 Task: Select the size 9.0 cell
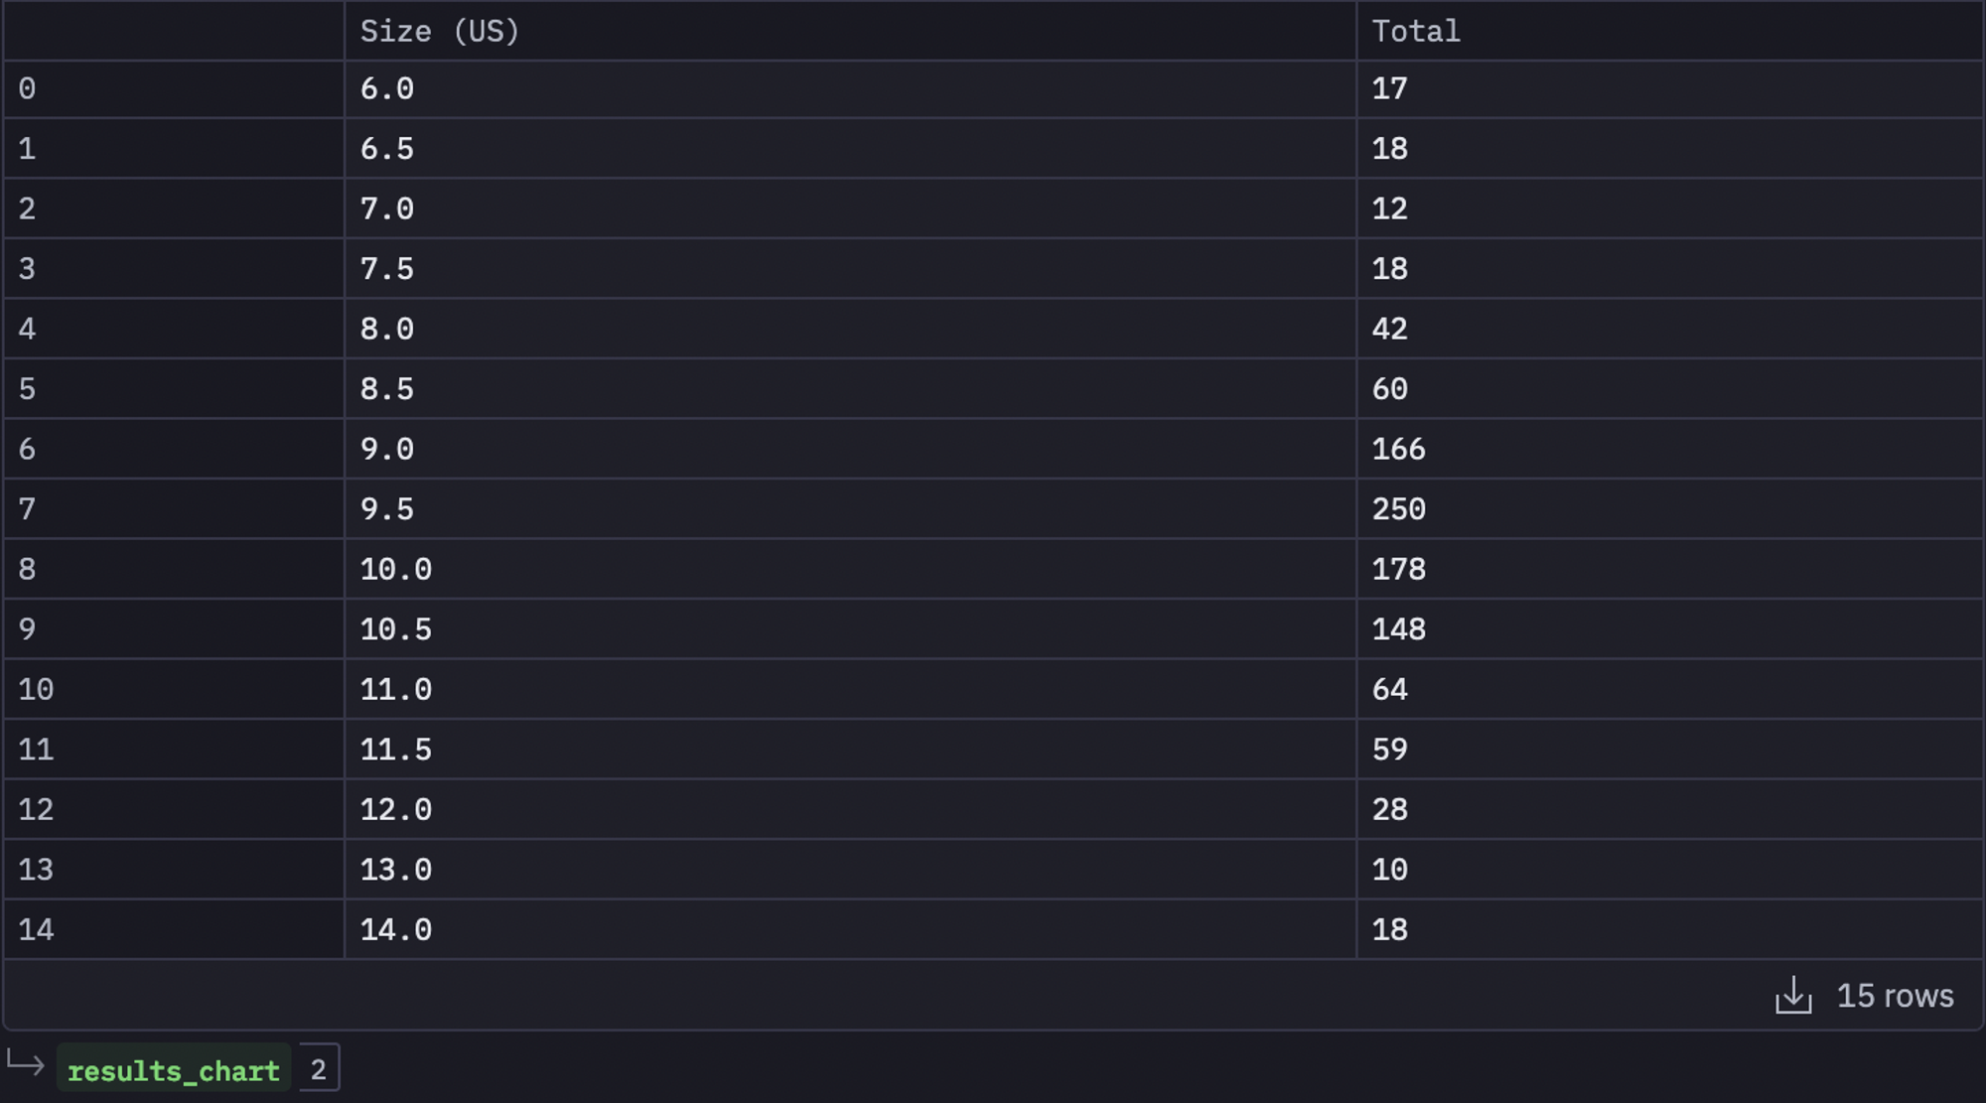pyautogui.click(x=850, y=449)
